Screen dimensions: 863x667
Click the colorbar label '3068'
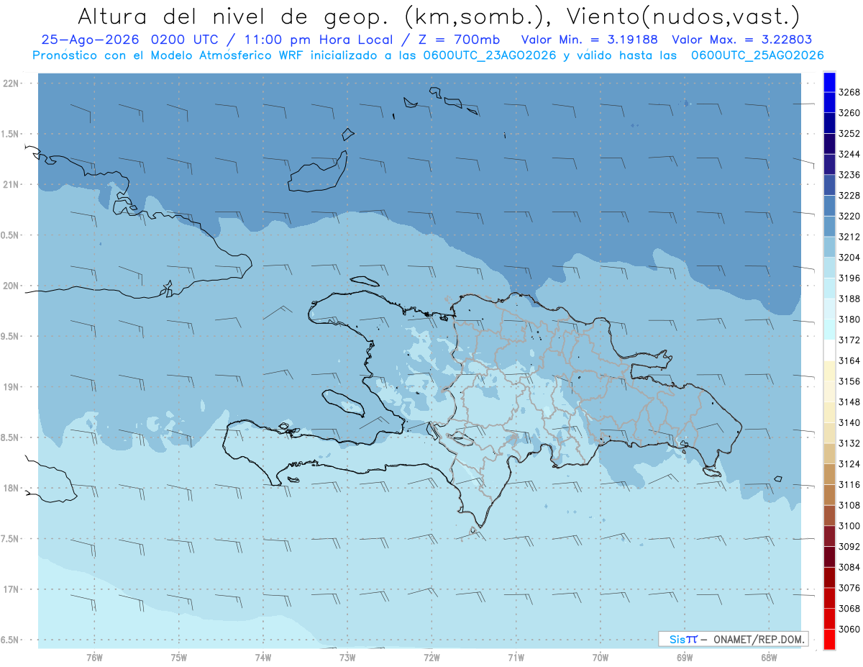coord(849,609)
